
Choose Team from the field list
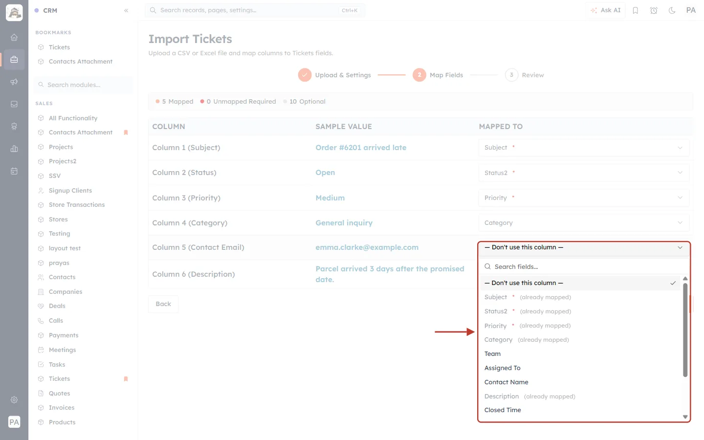pyautogui.click(x=493, y=354)
